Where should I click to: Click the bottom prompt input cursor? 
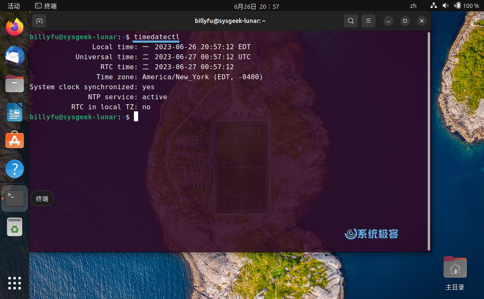(x=136, y=117)
